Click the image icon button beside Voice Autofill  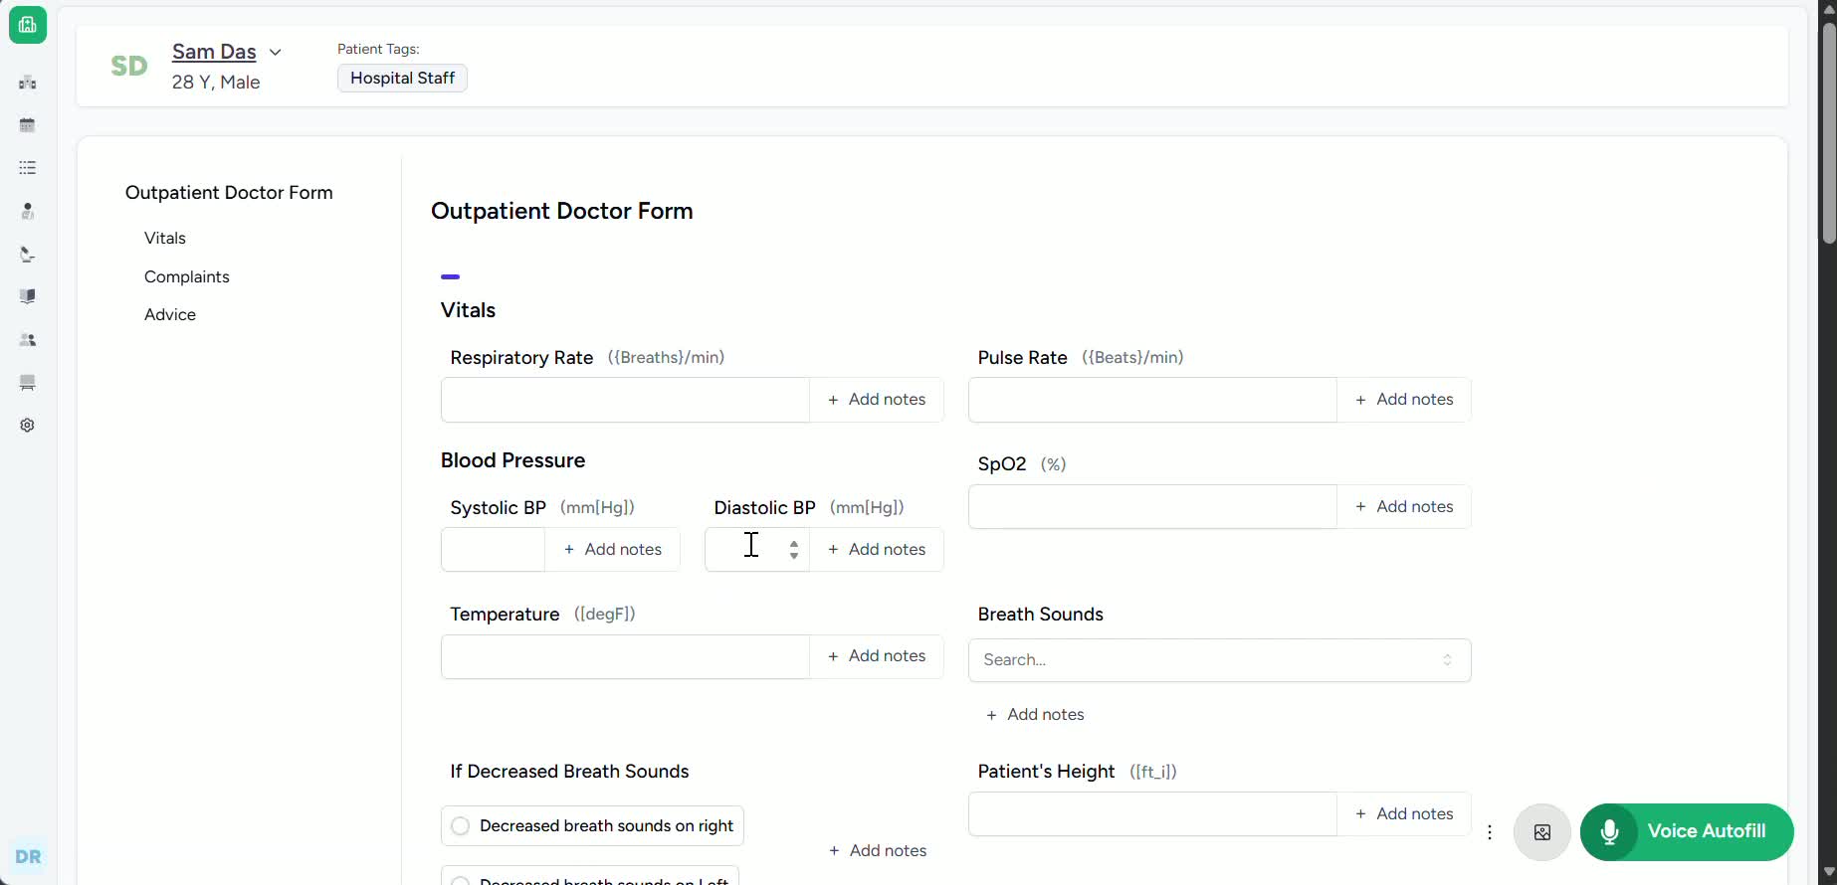click(1542, 832)
